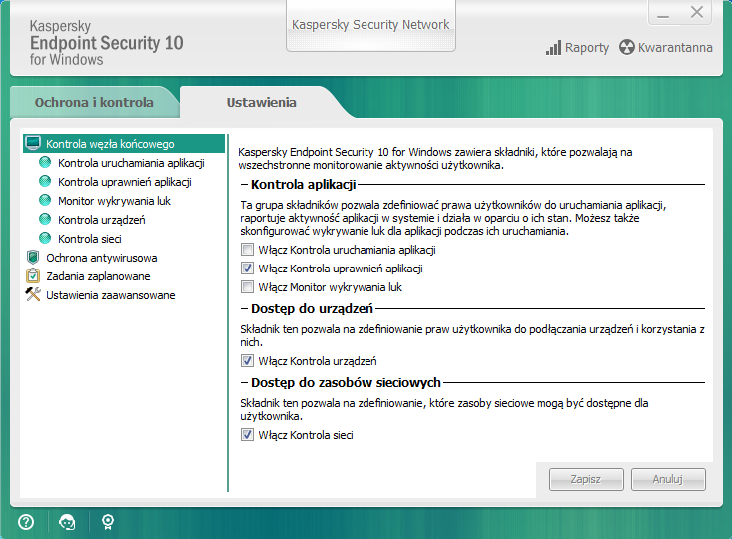Open Kontrola uruchamiania aplikacji settings
The height and width of the screenshot is (539, 732).
point(131,163)
